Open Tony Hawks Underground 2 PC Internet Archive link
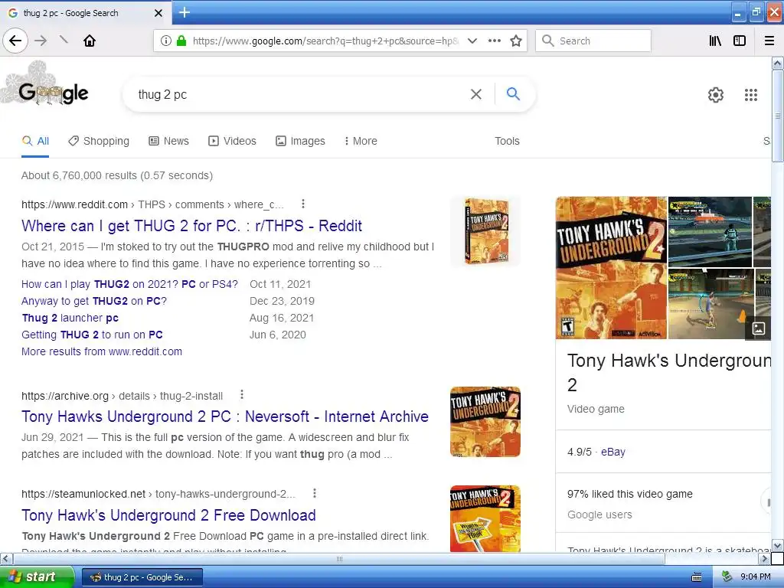 pyautogui.click(x=225, y=416)
